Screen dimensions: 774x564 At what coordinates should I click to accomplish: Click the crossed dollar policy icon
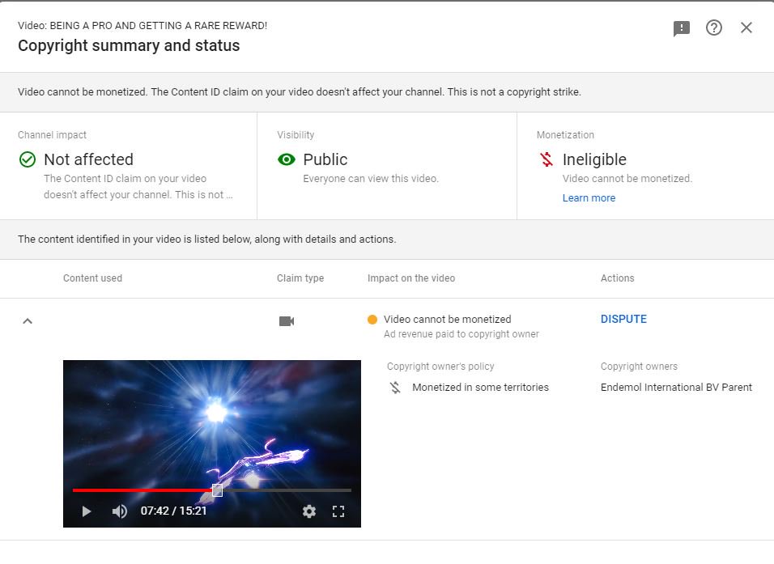coord(395,388)
